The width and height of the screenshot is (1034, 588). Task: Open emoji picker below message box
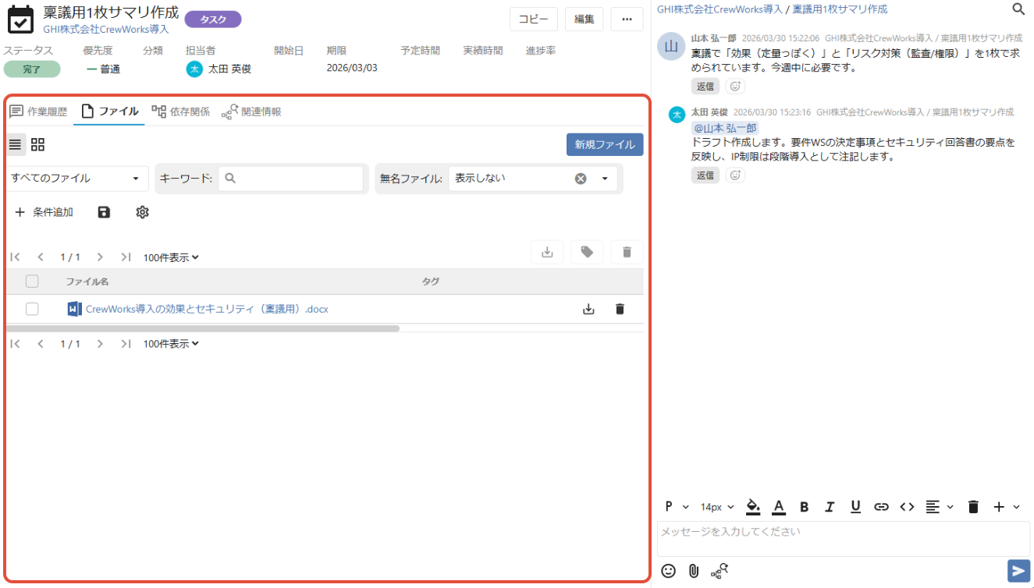(x=668, y=571)
